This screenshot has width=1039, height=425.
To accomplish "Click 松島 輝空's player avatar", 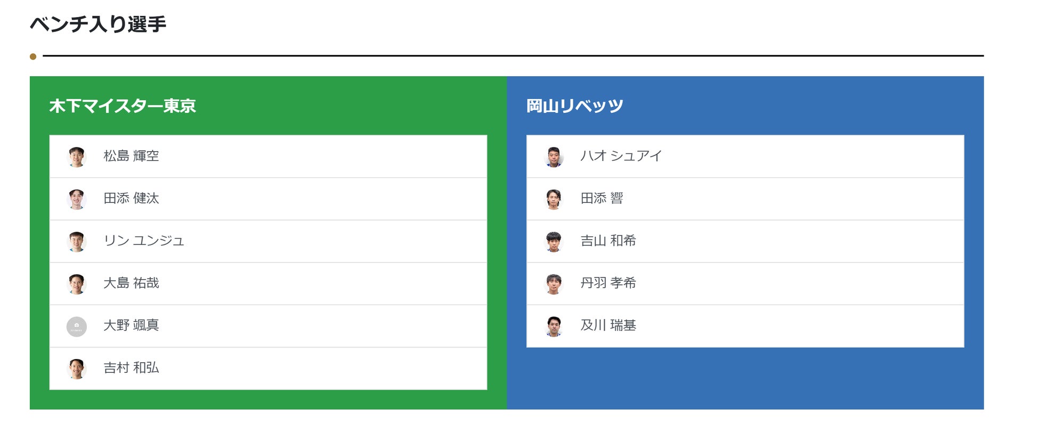I will (x=77, y=157).
